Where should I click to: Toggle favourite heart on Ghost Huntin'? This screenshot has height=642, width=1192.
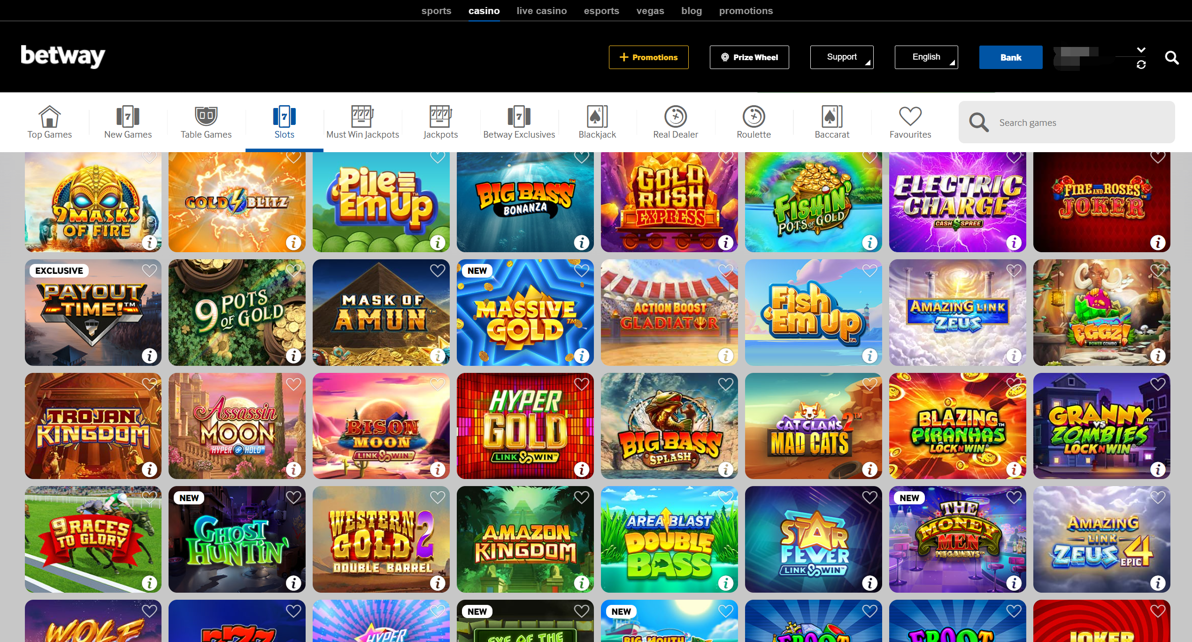(293, 497)
